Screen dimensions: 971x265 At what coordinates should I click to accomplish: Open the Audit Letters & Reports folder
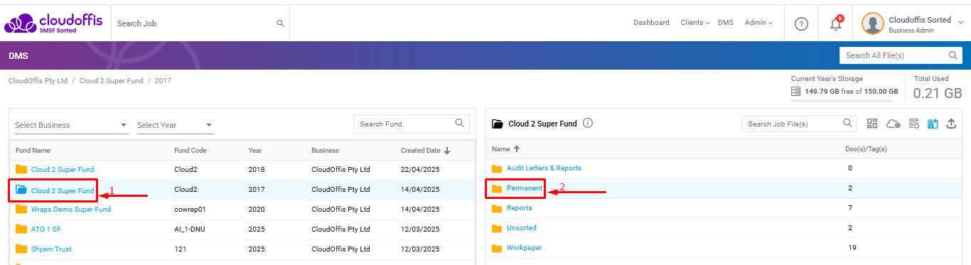(x=544, y=168)
